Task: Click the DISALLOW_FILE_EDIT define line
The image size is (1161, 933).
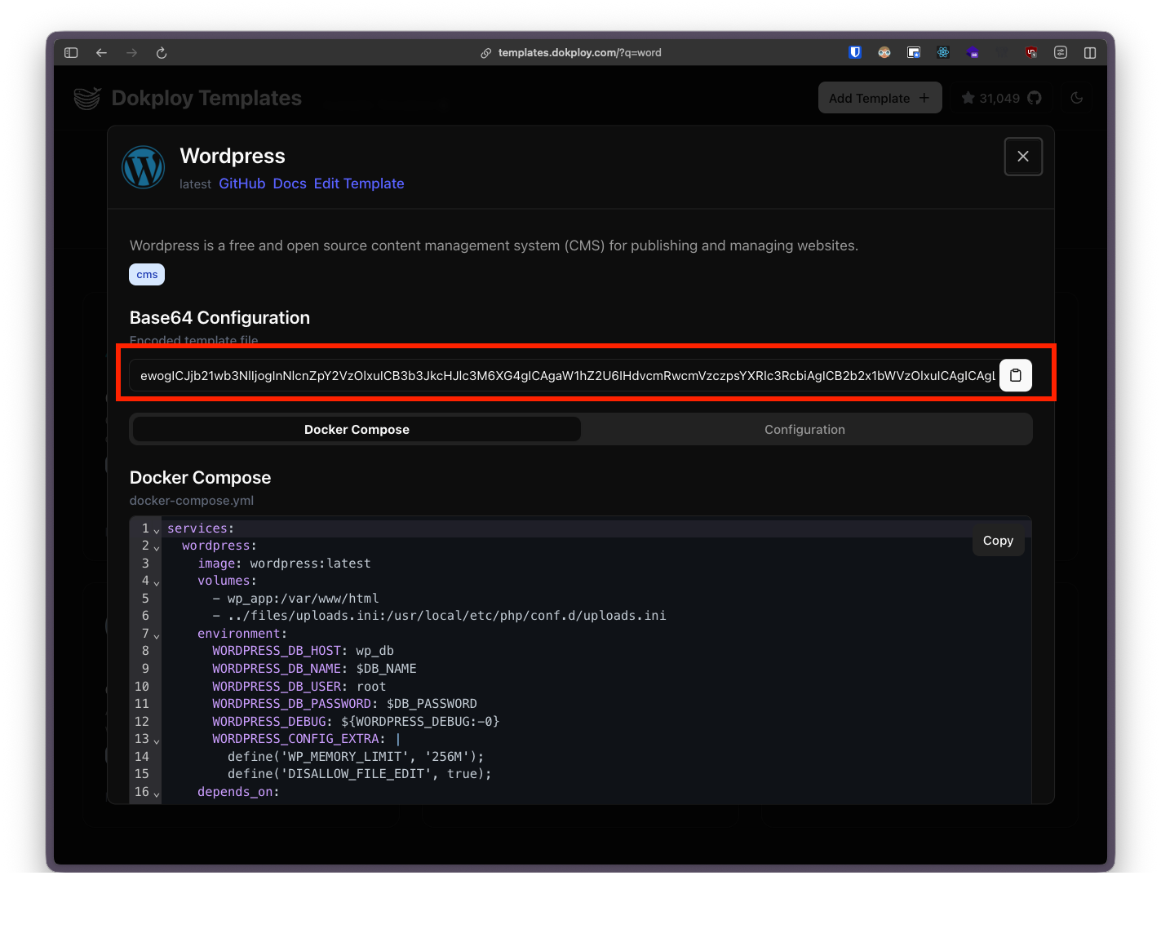Action: 360,774
